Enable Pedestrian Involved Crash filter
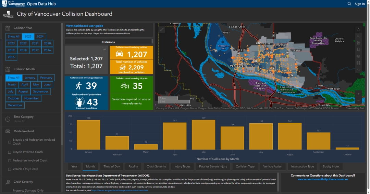The width and height of the screenshot is (370, 194). tap(10, 161)
